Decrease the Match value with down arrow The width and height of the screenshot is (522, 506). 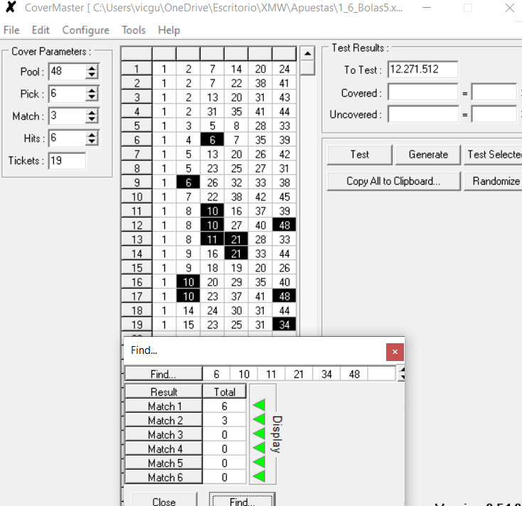92,119
